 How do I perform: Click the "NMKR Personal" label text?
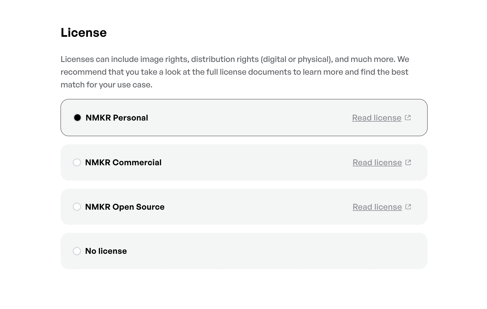[x=117, y=118]
